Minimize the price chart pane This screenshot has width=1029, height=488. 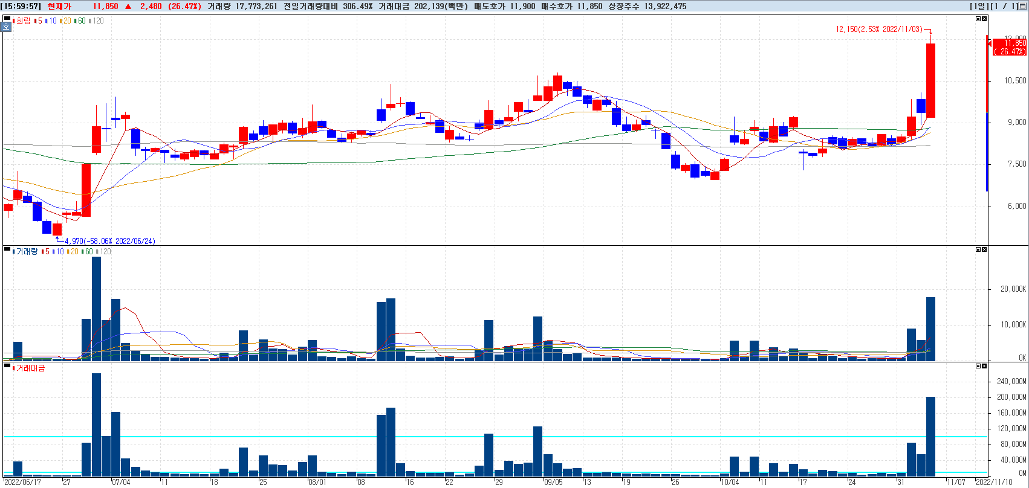pos(978,19)
